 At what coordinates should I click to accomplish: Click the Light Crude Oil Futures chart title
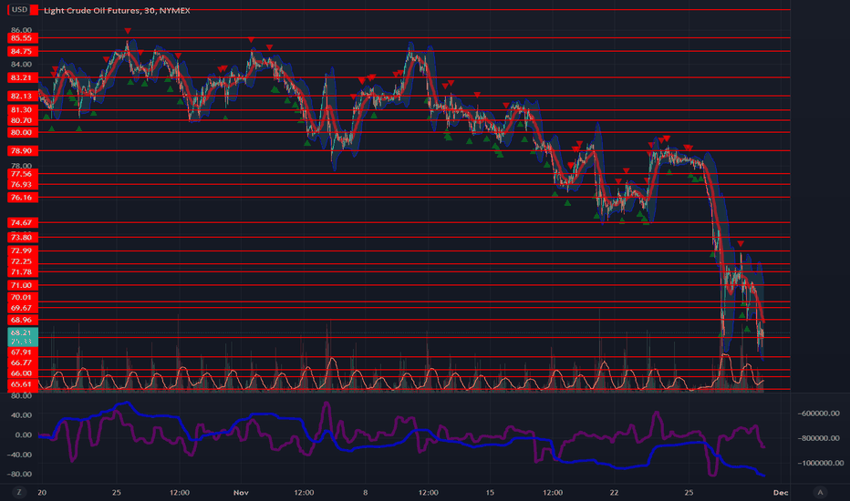117,10
